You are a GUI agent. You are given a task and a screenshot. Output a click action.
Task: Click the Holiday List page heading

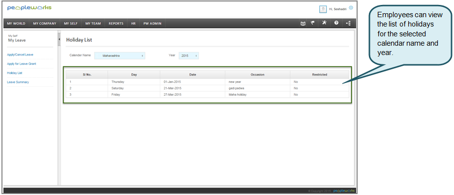[x=79, y=40]
